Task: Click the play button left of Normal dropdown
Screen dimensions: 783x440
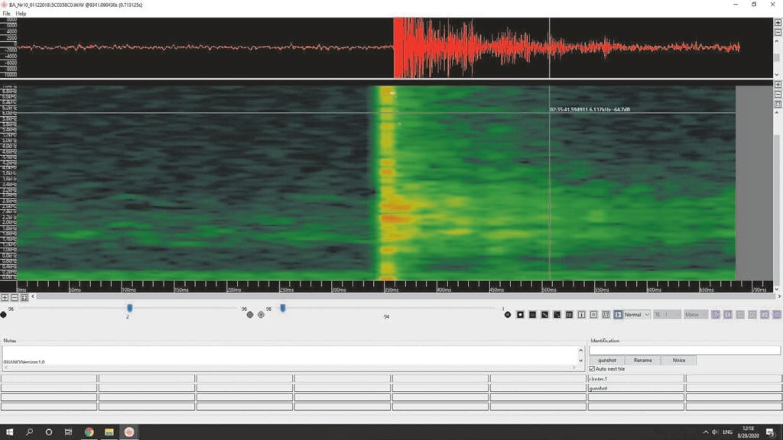Action: click(x=618, y=314)
